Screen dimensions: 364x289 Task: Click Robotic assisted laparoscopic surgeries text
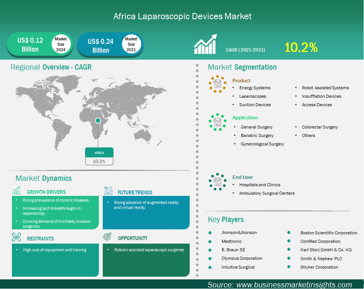[x=149, y=250]
